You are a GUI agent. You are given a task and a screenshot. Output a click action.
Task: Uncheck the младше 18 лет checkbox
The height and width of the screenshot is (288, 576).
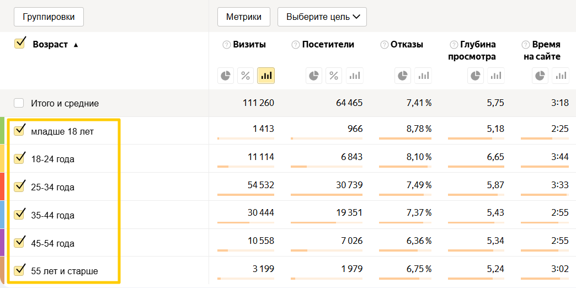(20, 130)
